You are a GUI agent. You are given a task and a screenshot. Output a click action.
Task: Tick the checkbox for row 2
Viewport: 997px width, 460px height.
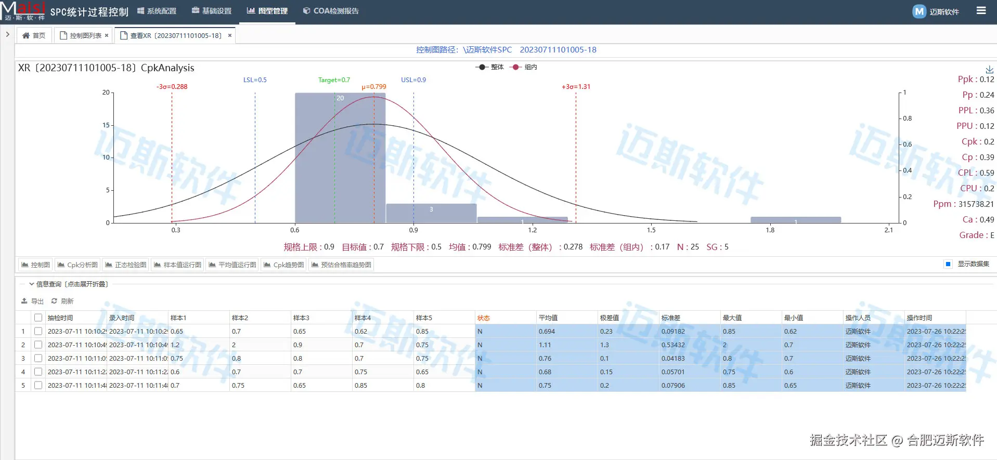38,345
